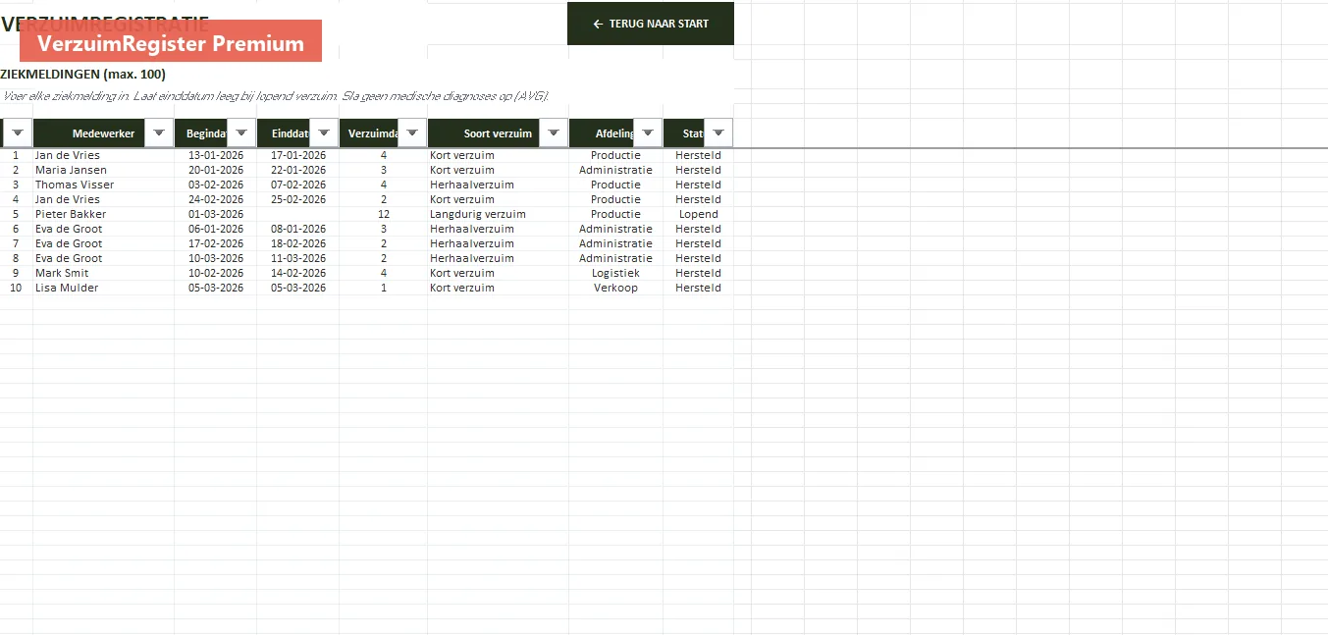
Task: Select end date 07-02-2026
Action: pos(298,185)
